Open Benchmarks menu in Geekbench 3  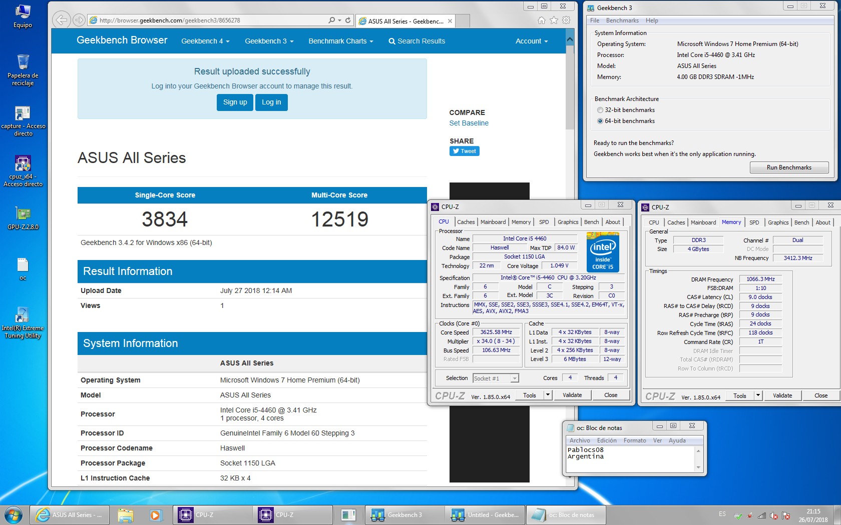click(x=622, y=20)
